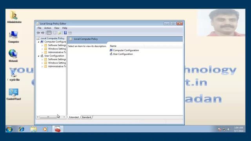251x141 pixels.
Task: Select Windows Settings folder under User Configuration
Action: pos(57,63)
